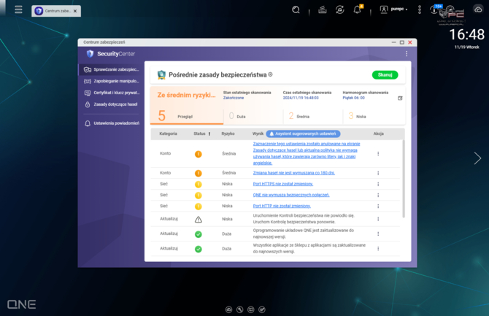
Task: Open background tasks stack icon
Action: coord(323,10)
